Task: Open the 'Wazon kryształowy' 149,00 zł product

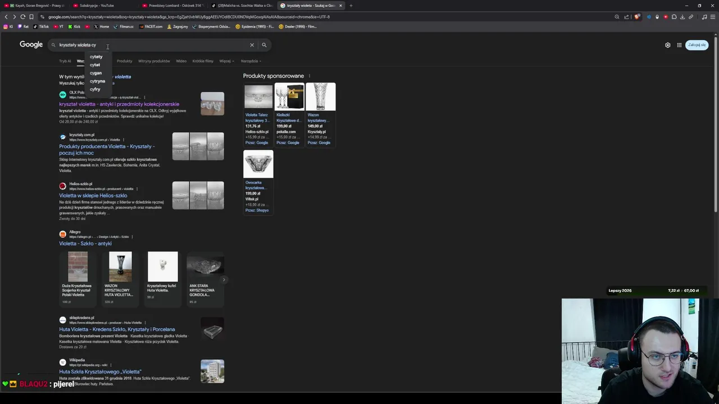Action: pos(320,114)
